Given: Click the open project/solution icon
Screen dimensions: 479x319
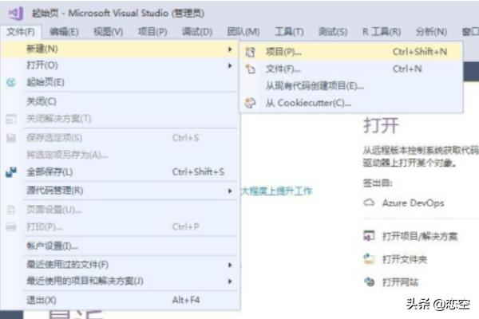Looking at the screenshot, I should pyautogui.click(x=369, y=236).
